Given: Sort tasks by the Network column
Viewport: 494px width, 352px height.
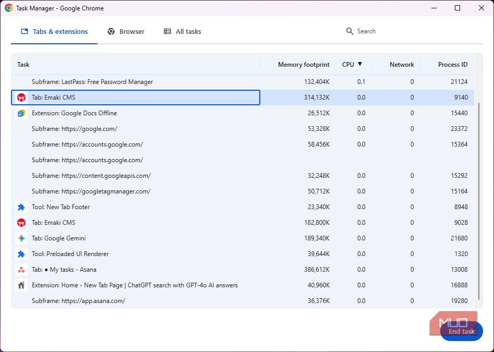Looking at the screenshot, I should coord(401,64).
